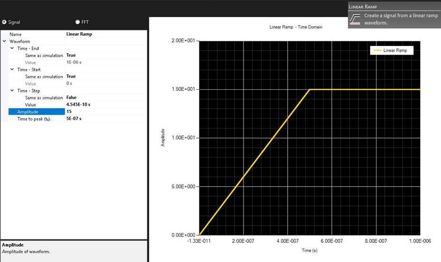Screen dimensions: 441x262
Task: Edit the Name field value Linear Ramp
Action: point(105,34)
